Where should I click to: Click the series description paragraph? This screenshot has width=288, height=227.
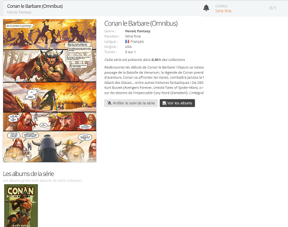[x=154, y=80]
